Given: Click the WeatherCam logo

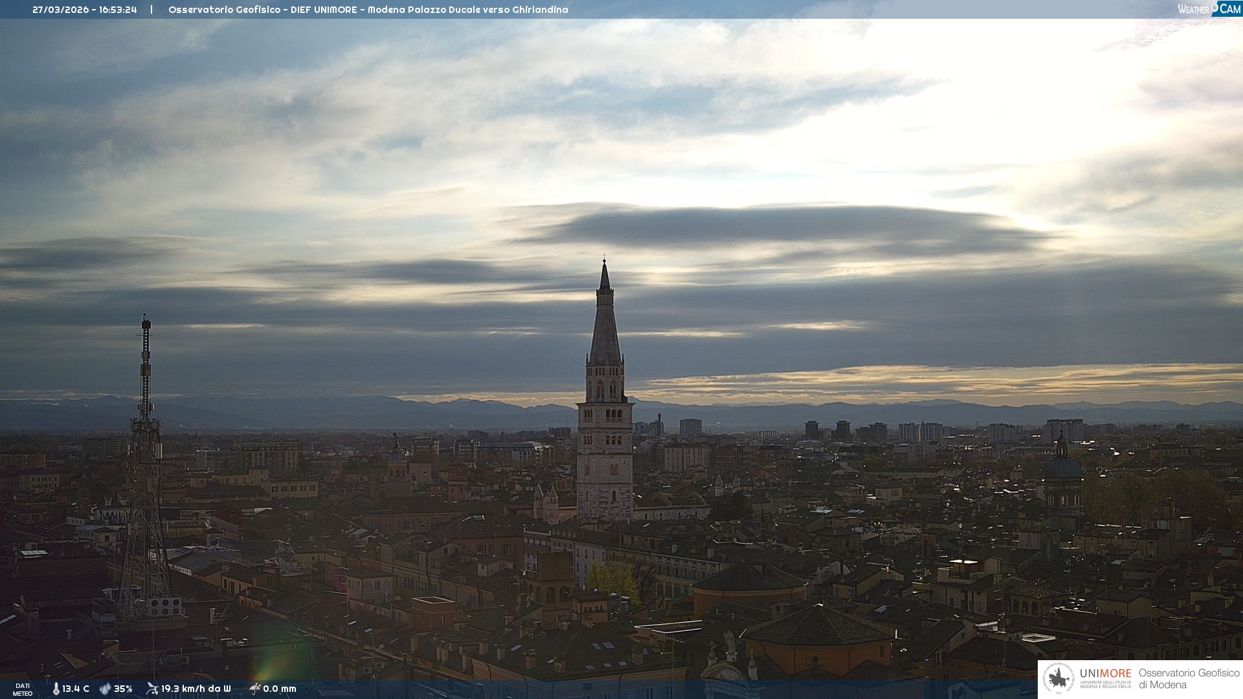Looking at the screenshot, I should (x=1209, y=9).
